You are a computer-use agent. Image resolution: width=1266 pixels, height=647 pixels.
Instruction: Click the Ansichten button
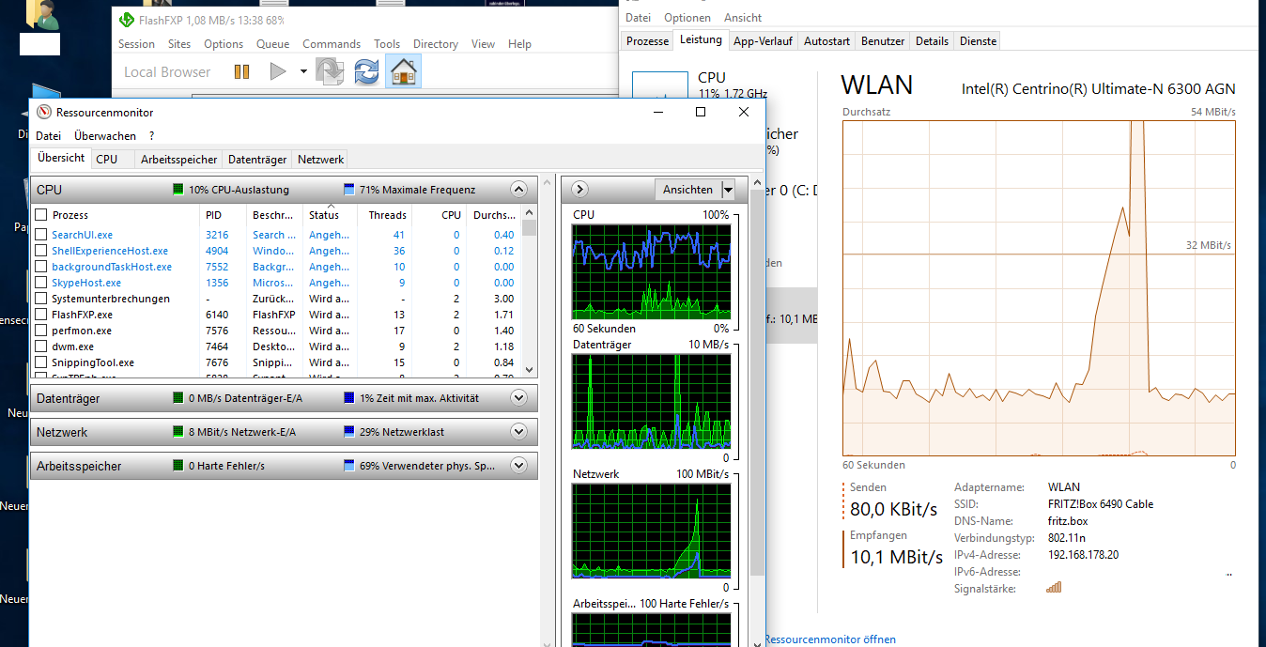[x=687, y=190]
